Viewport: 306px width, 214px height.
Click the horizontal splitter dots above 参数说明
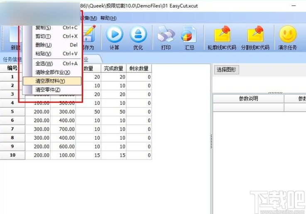tap(275, 93)
